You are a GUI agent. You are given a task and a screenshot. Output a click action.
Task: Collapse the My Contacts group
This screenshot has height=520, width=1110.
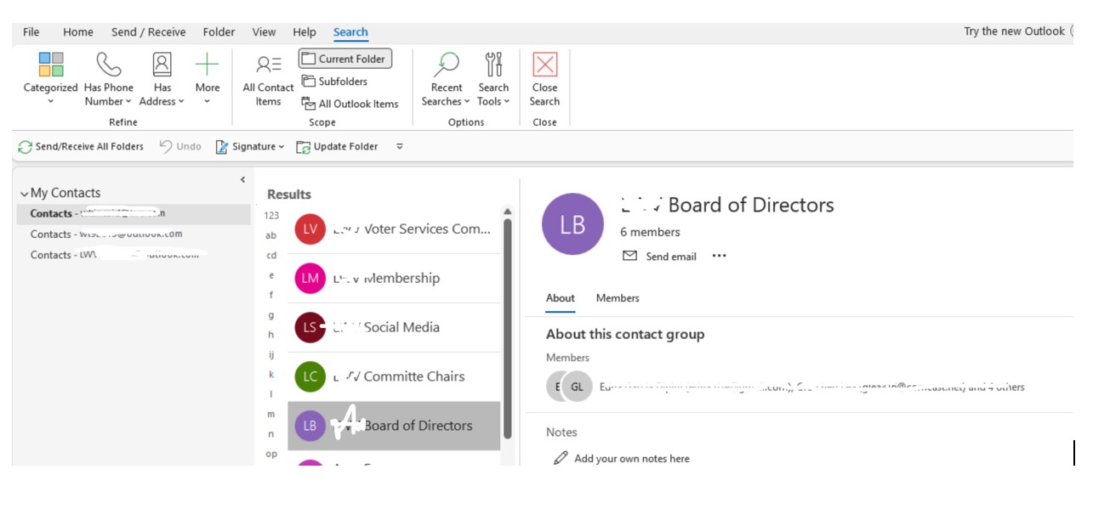click(24, 194)
